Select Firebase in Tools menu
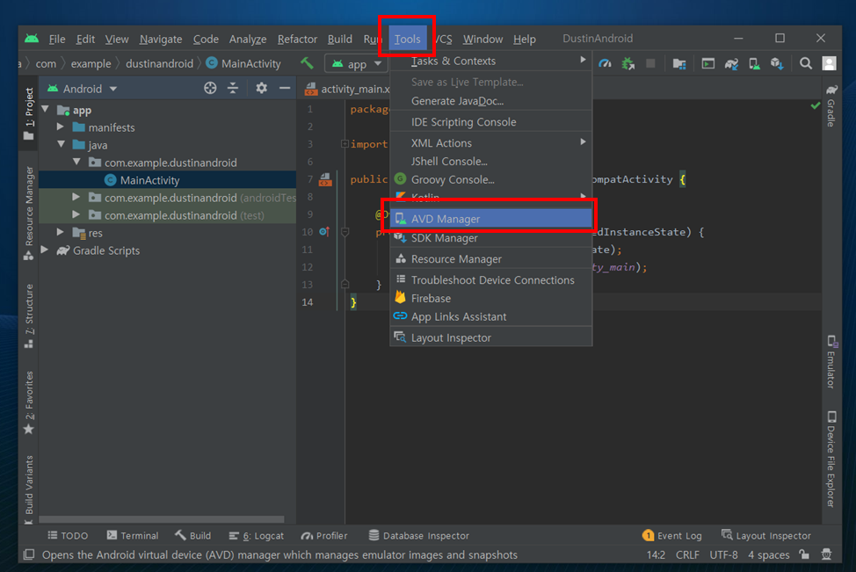 [491, 299]
